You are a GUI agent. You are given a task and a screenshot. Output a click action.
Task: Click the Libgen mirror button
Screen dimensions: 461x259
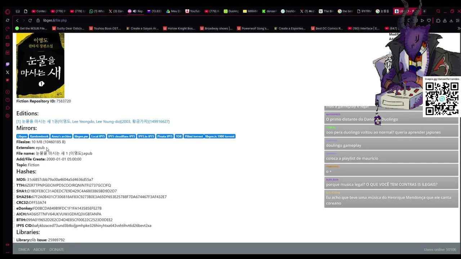(x=22, y=136)
